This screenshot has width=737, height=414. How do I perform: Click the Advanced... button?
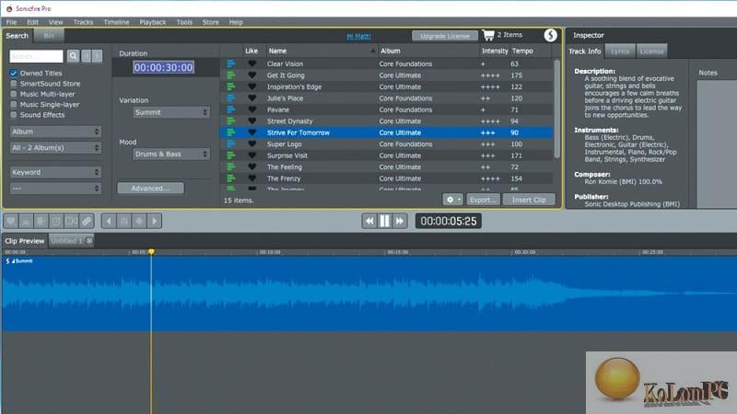coord(150,189)
